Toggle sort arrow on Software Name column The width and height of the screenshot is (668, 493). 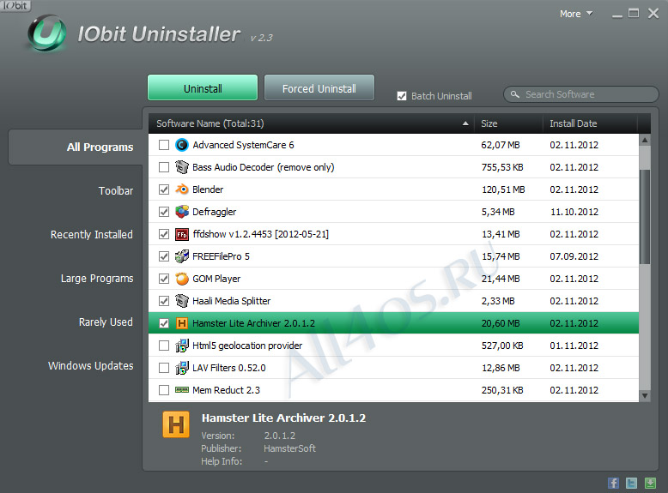465,123
